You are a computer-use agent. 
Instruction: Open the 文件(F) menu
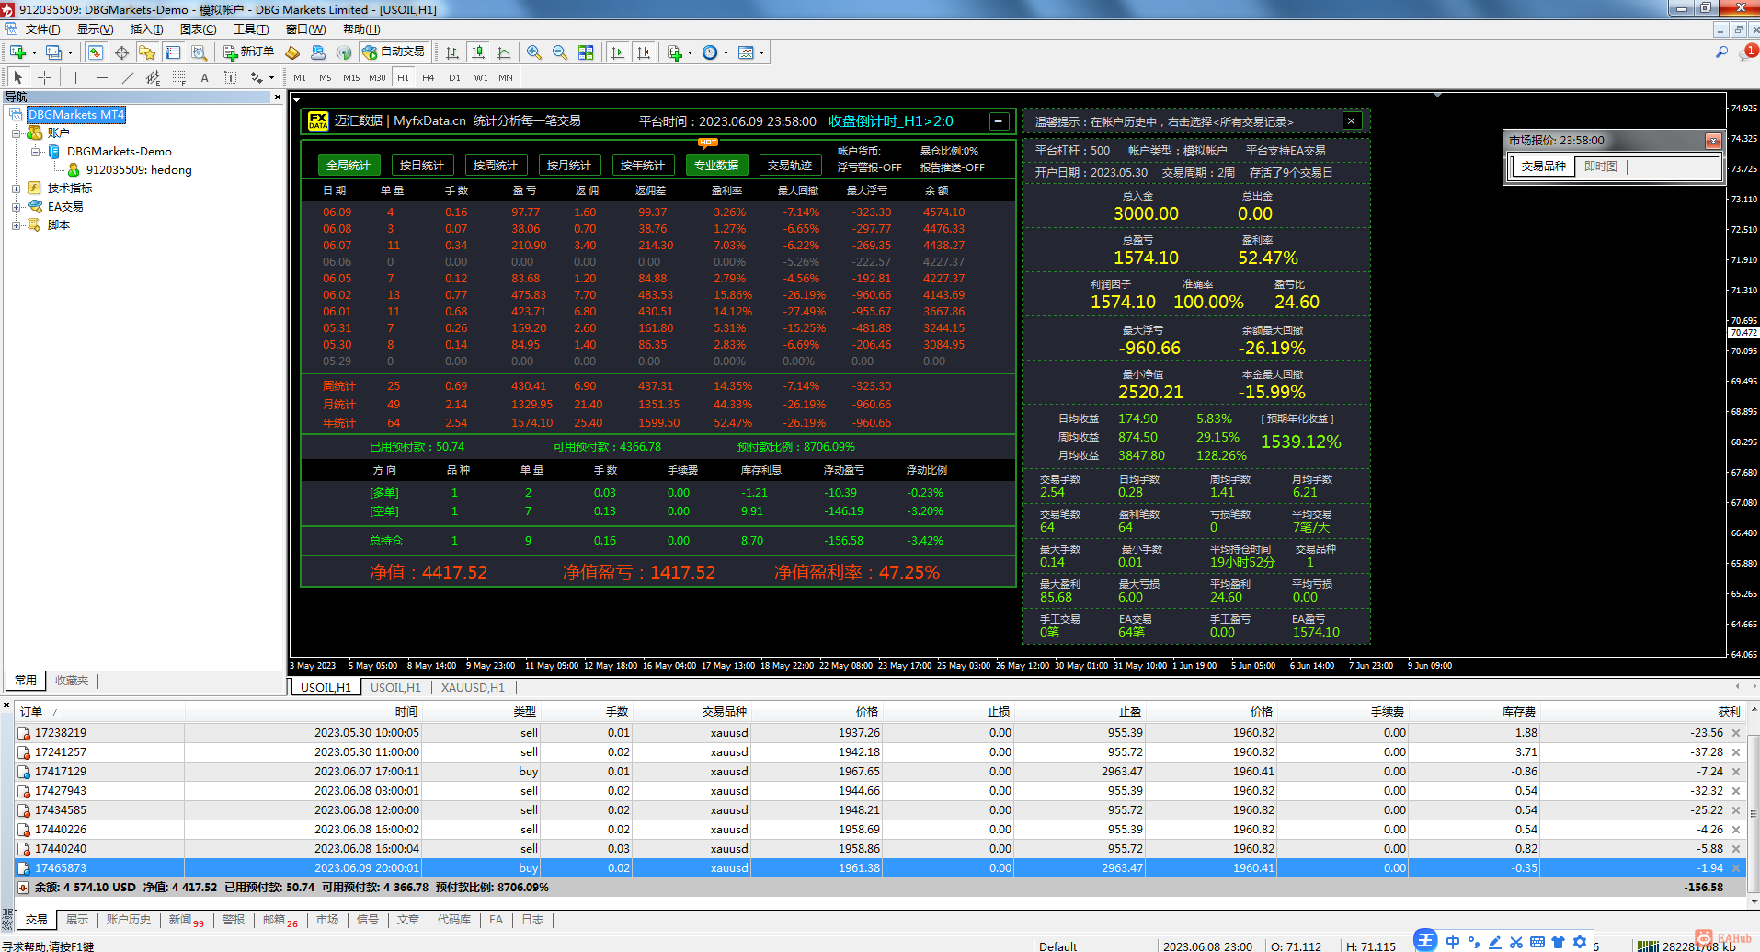point(42,29)
